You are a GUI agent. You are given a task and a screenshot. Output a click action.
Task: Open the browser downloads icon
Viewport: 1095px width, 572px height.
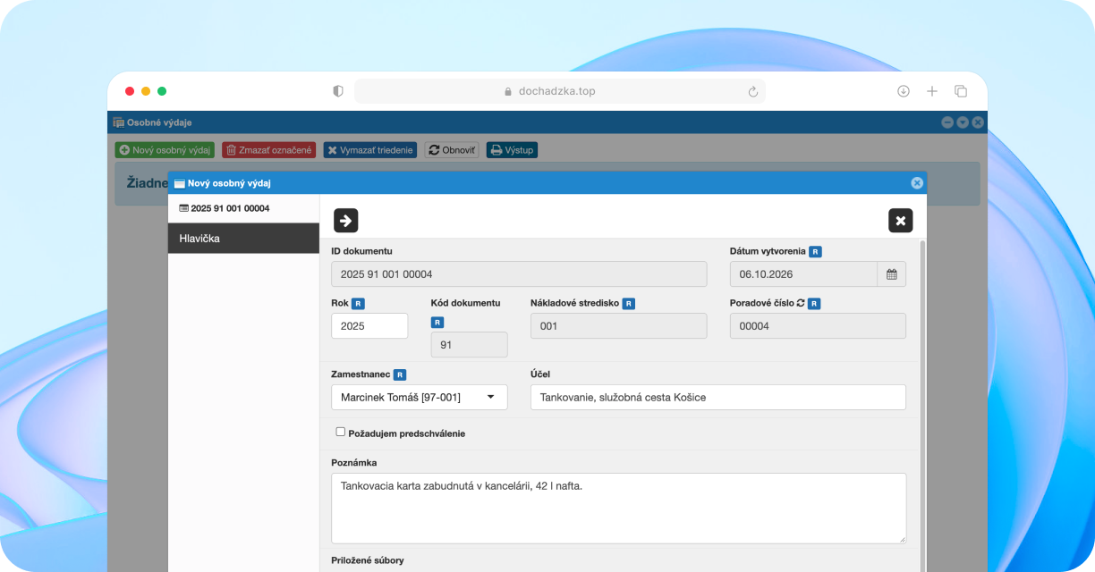[x=904, y=91]
